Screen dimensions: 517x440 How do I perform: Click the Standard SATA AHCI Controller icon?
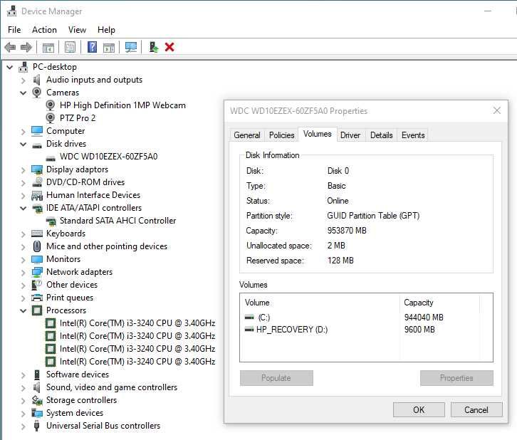point(51,221)
